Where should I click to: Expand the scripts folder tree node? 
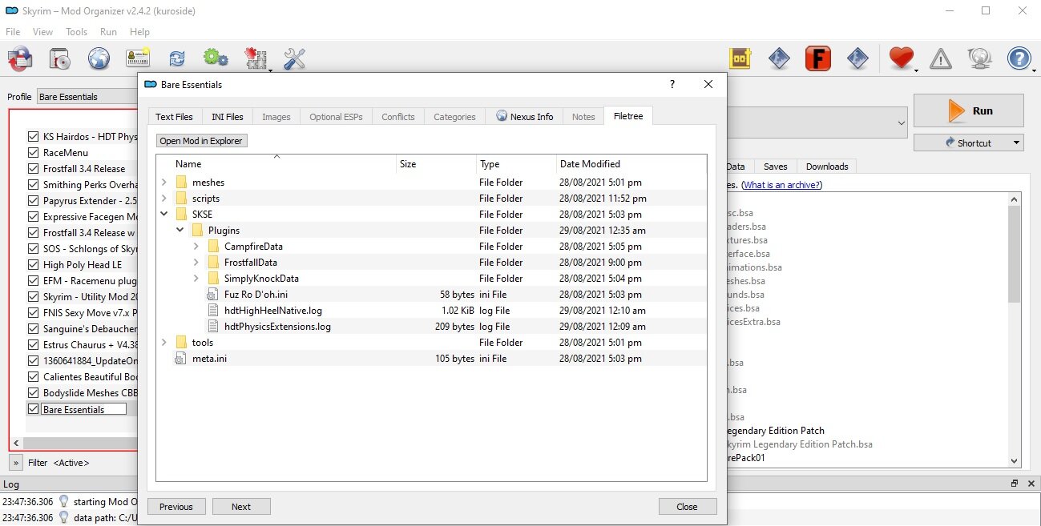(x=164, y=199)
